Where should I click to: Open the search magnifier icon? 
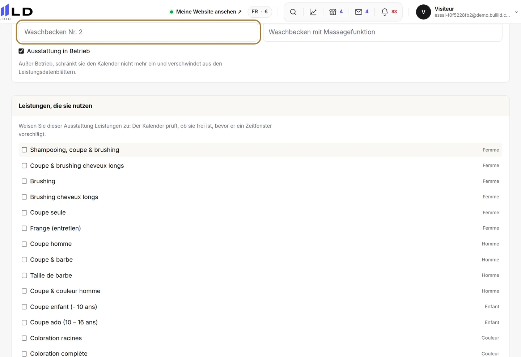tap(293, 12)
